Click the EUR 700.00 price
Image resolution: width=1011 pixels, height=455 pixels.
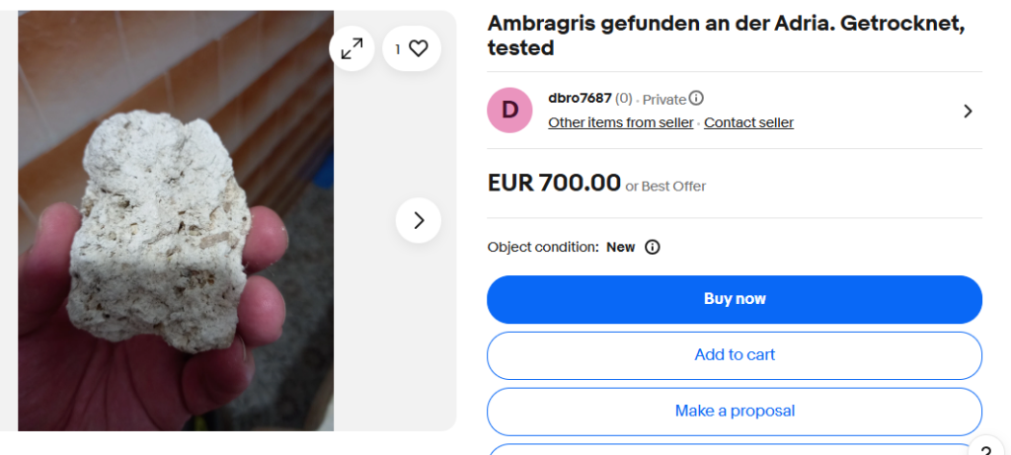click(x=554, y=183)
